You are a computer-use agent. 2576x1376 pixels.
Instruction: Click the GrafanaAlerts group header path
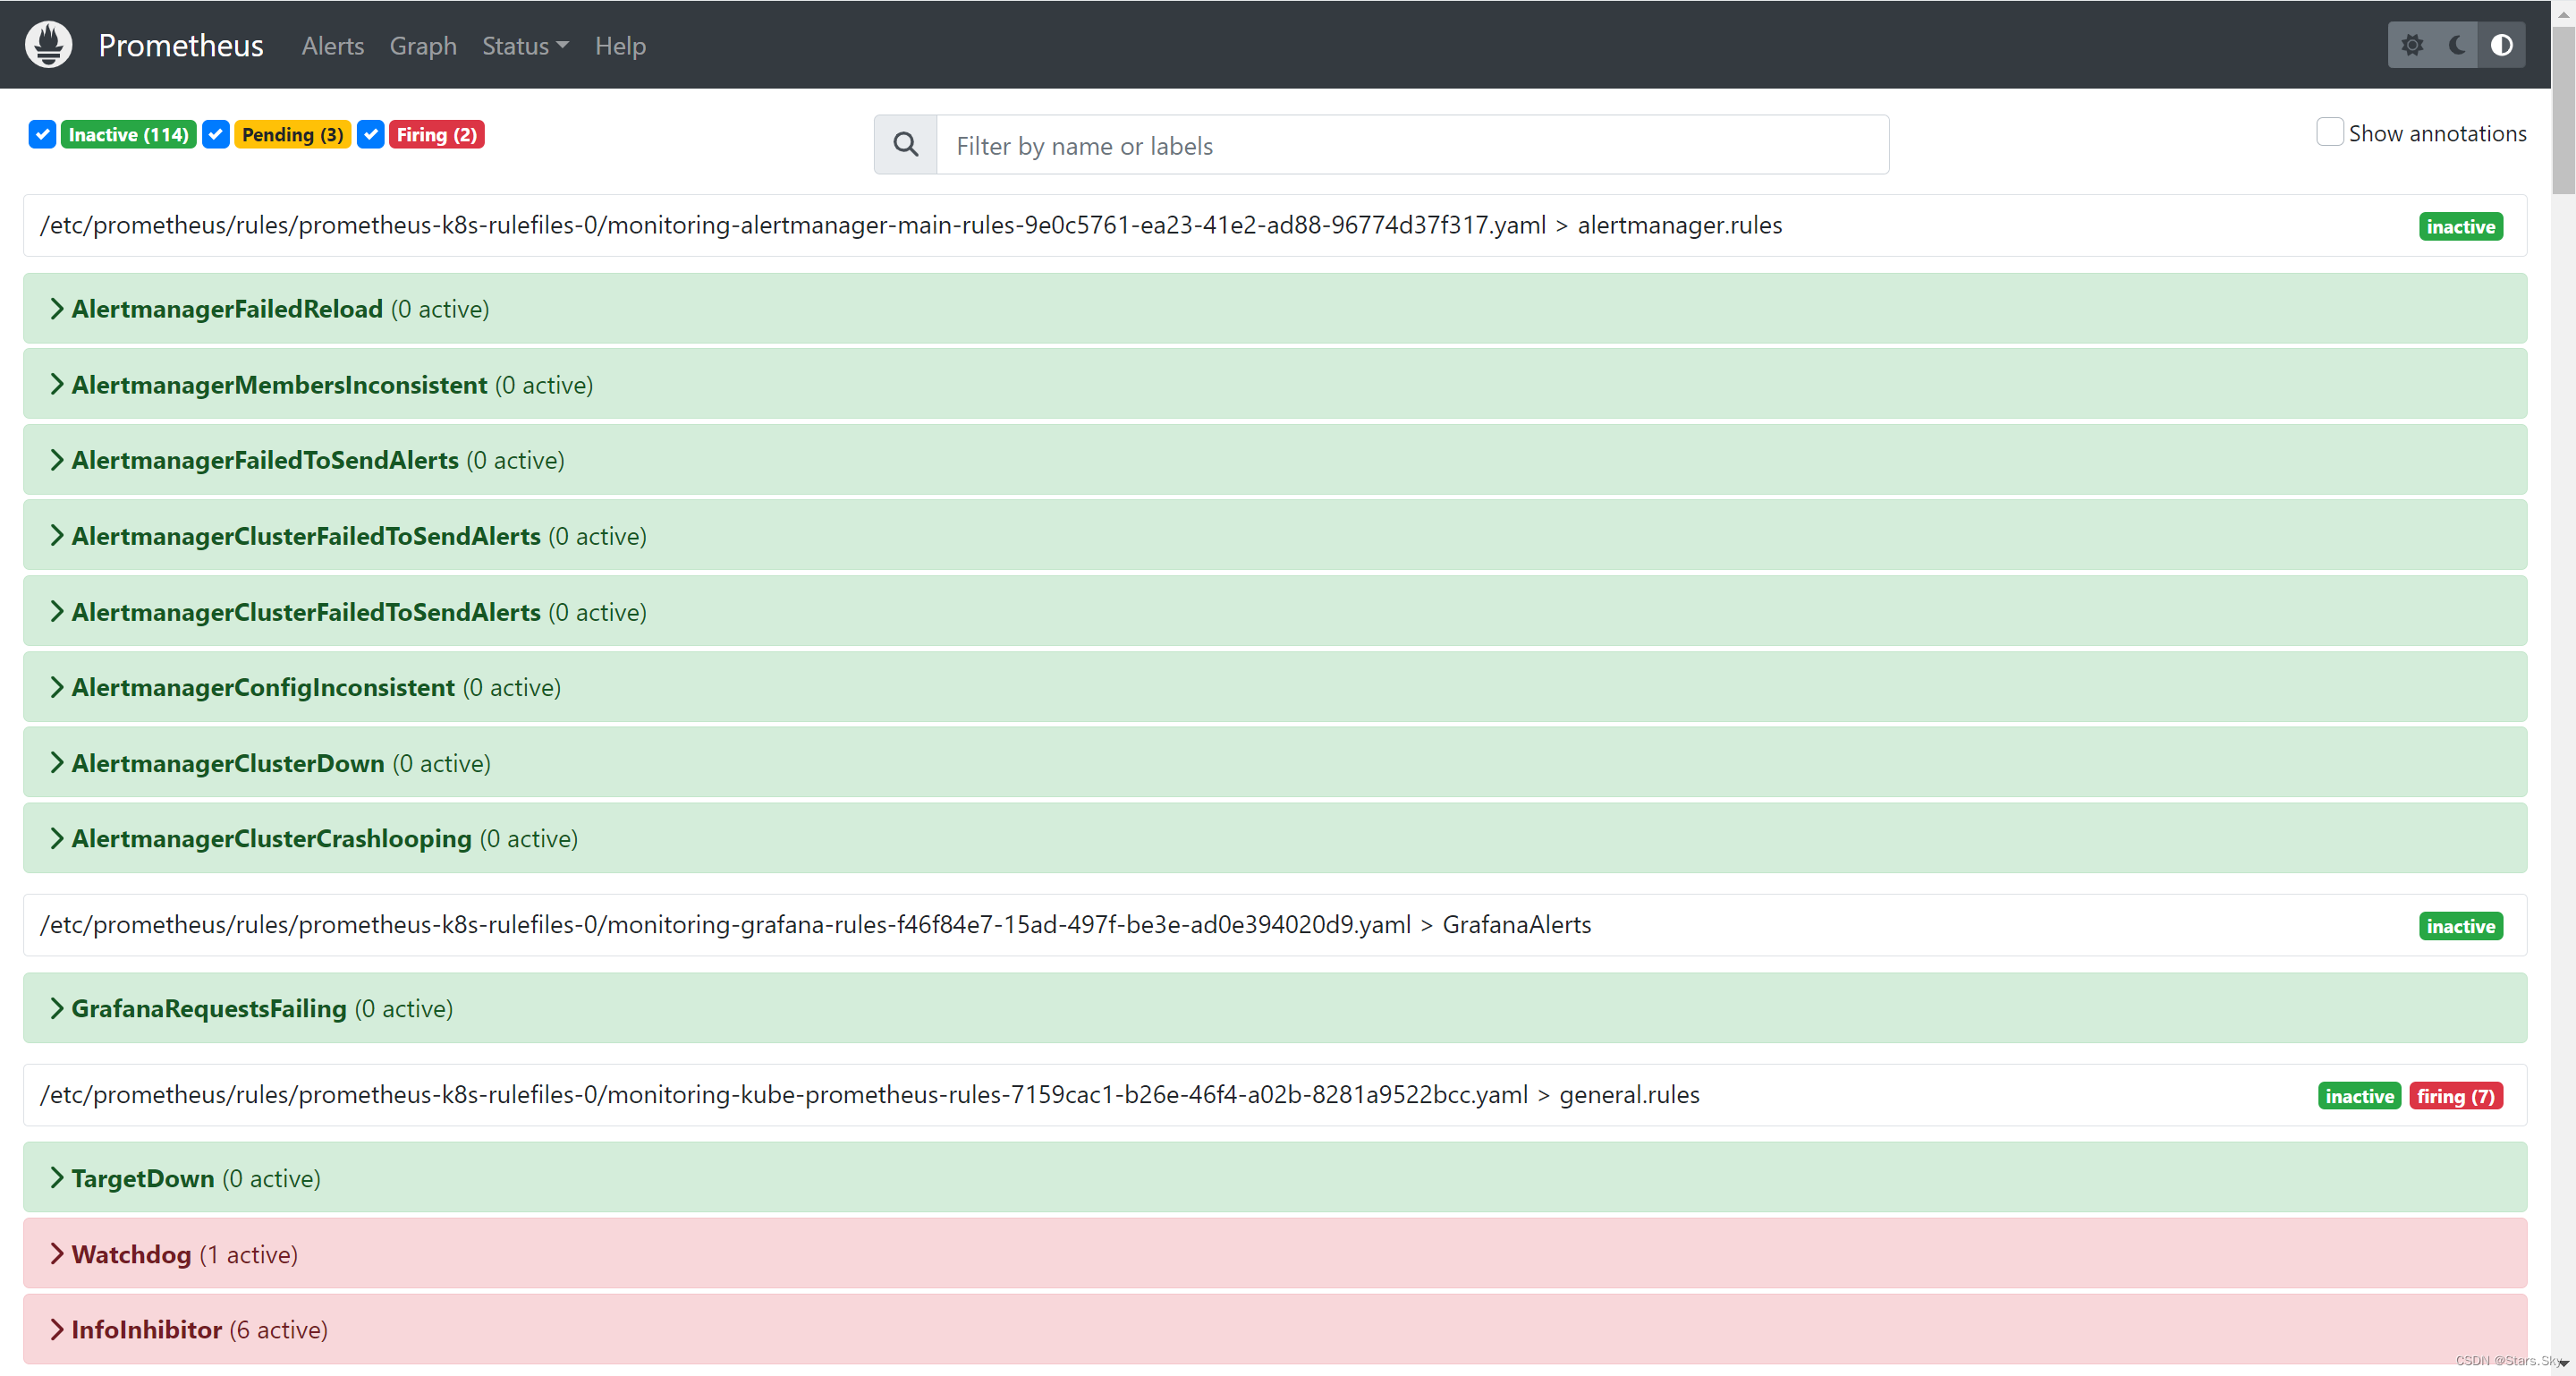(x=815, y=924)
